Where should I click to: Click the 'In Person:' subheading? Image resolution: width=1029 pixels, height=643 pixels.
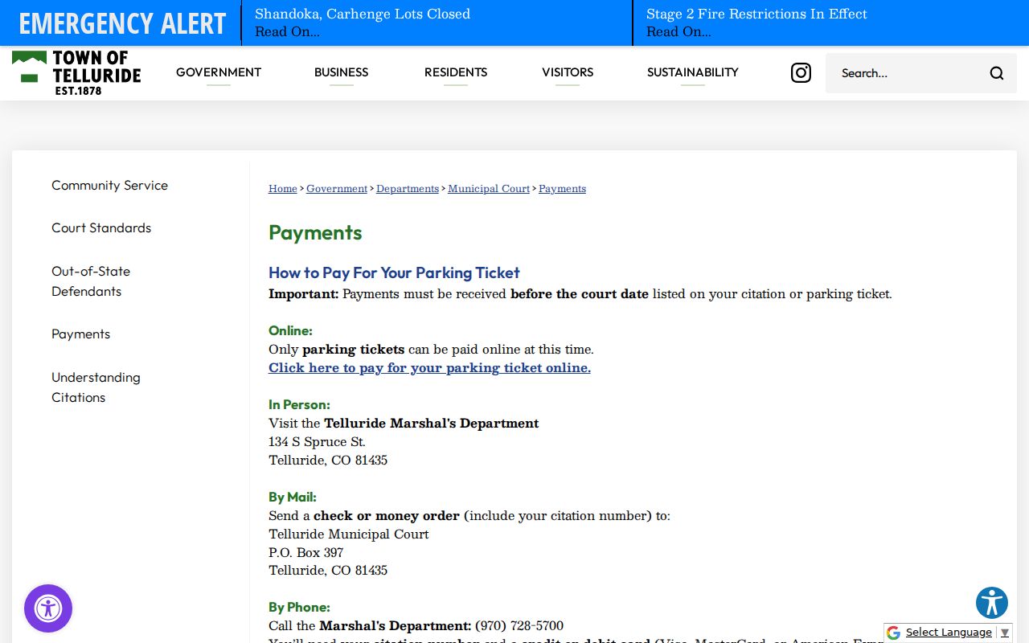pyautogui.click(x=299, y=405)
